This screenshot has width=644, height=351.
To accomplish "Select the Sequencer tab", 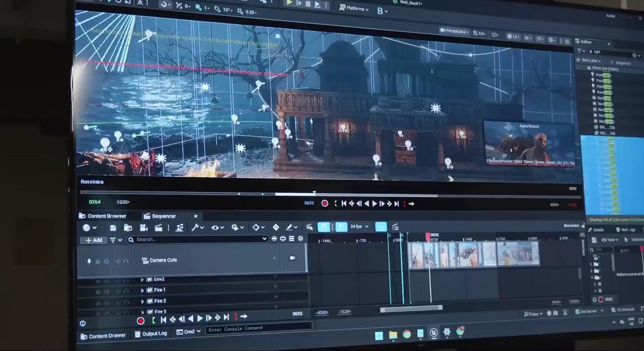I will (164, 216).
